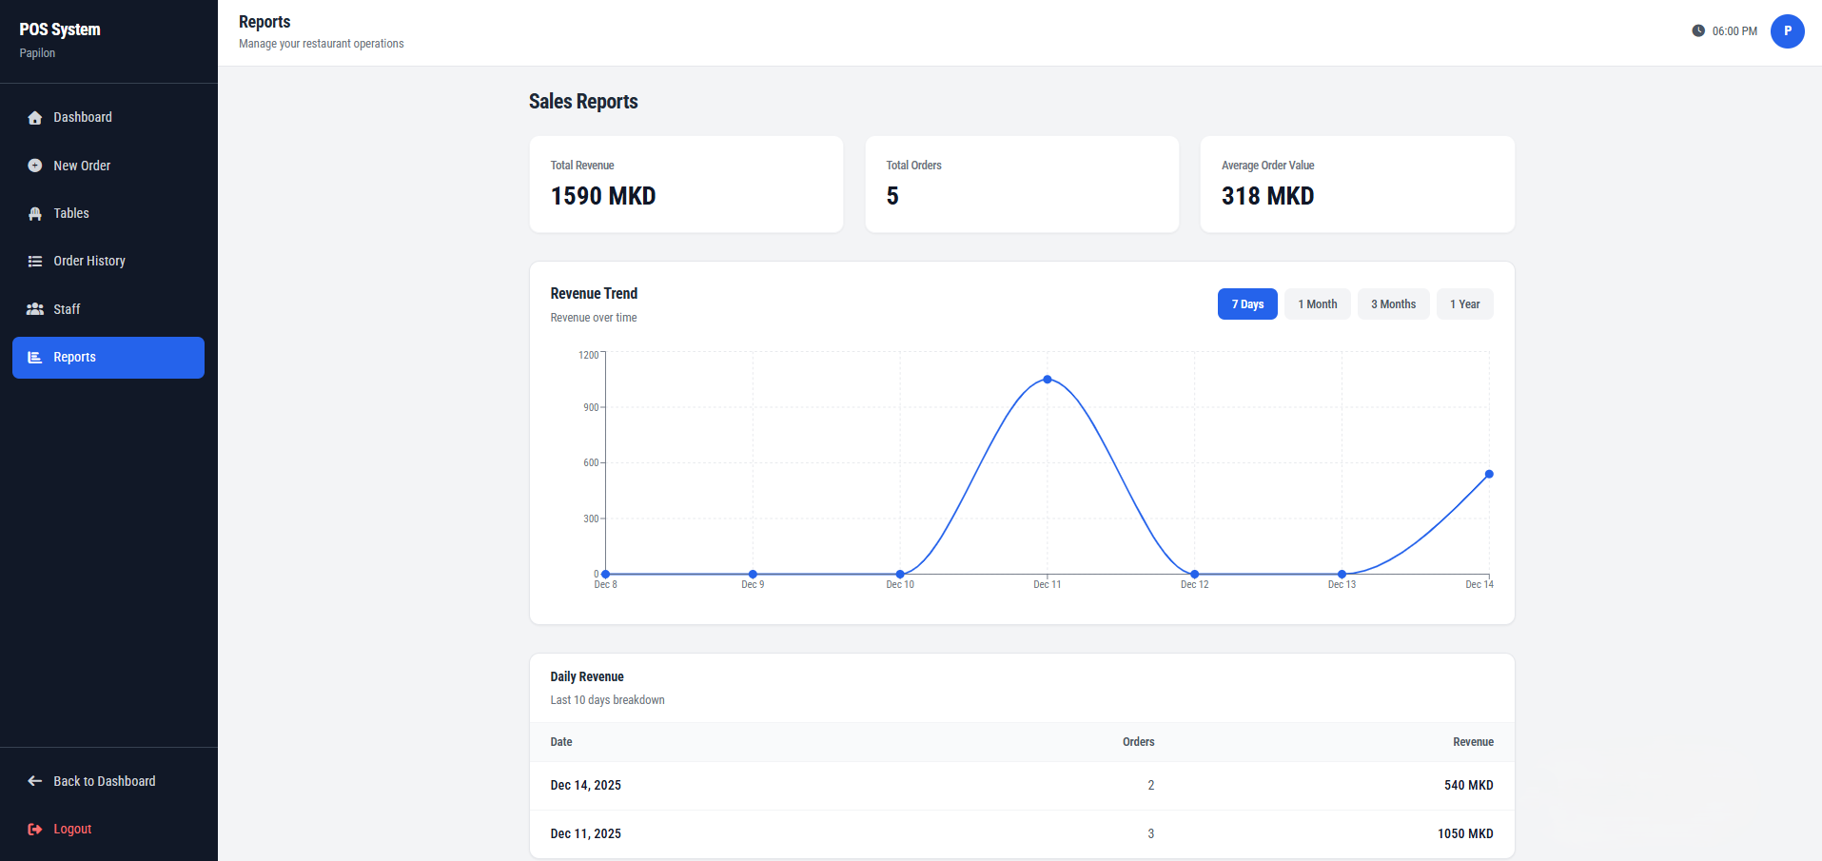This screenshot has height=861, width=1822.
Task: Open the user profile avatar P
Action: tap(1787, 30)
